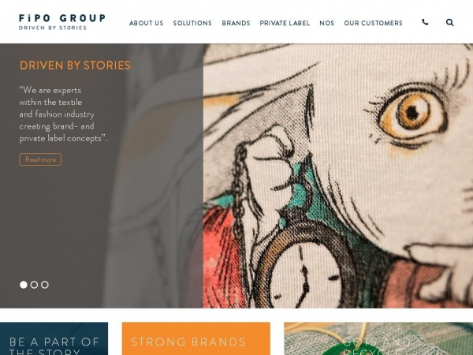Open the Solutions menu
473x355 pixels.
point(192,23)
